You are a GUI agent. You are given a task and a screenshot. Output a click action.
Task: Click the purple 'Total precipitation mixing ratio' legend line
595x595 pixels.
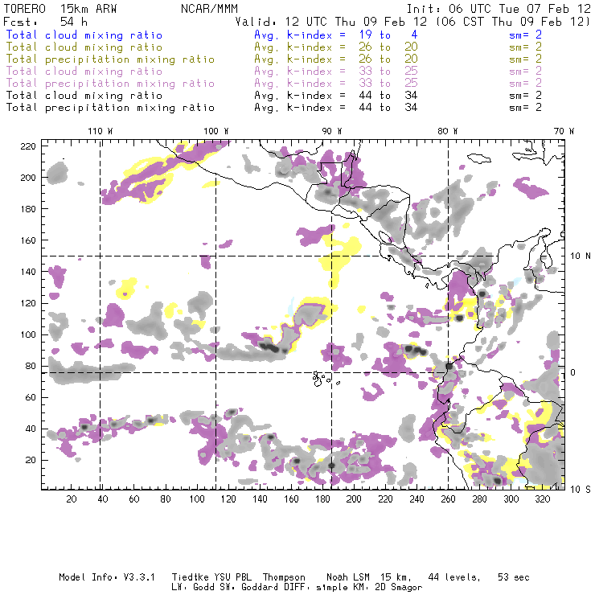110,84
